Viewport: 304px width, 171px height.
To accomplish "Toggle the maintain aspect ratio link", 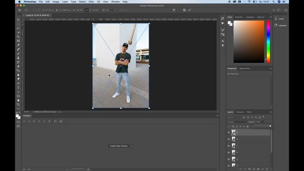I will click(86, 10).
